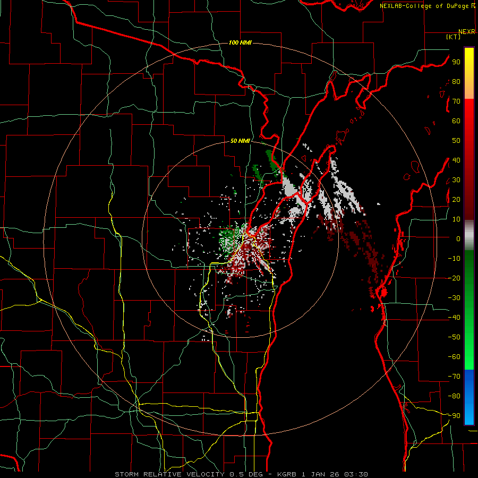Click the positive 40 knot scale label
The height and width of the screenshot is (478, 478).
[456, 160]
